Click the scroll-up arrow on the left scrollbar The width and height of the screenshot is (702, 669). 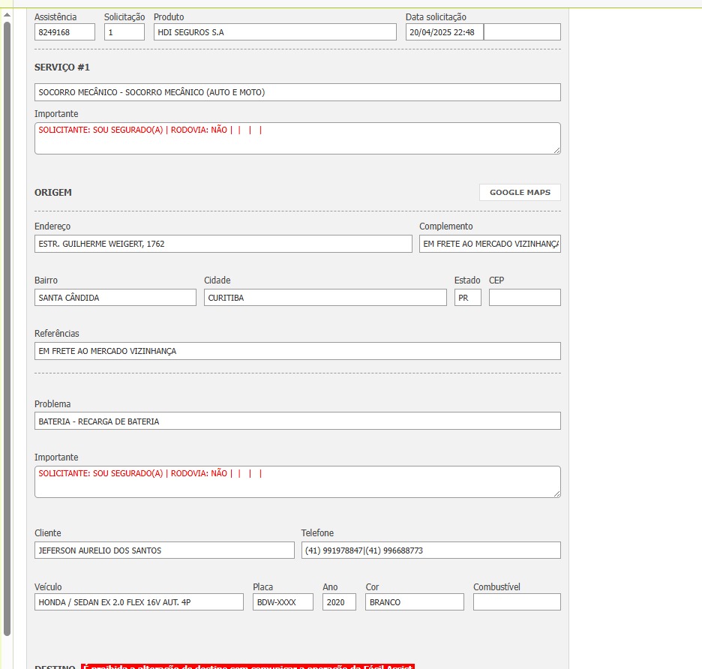7,14
